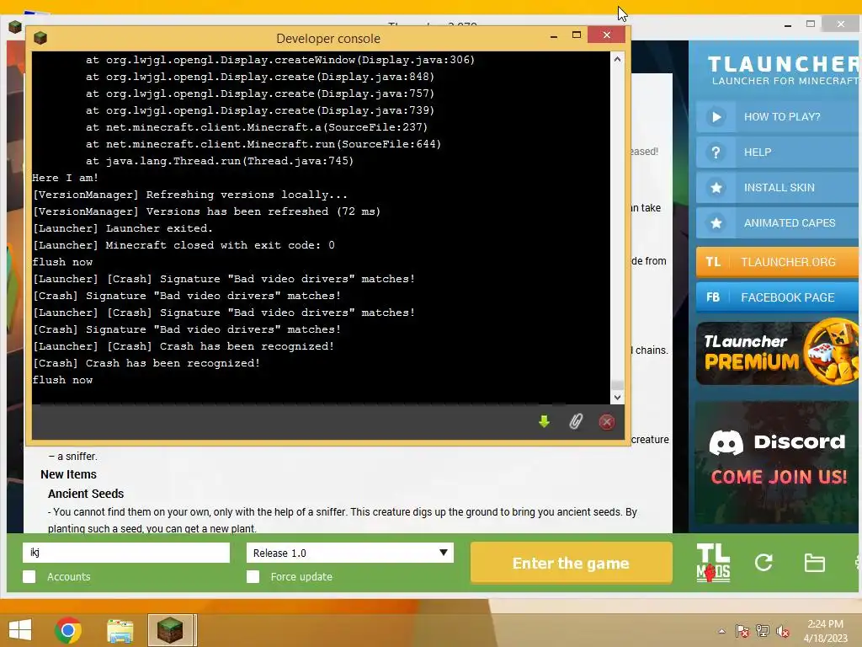Open Animated Capes sidebar button

778,222
